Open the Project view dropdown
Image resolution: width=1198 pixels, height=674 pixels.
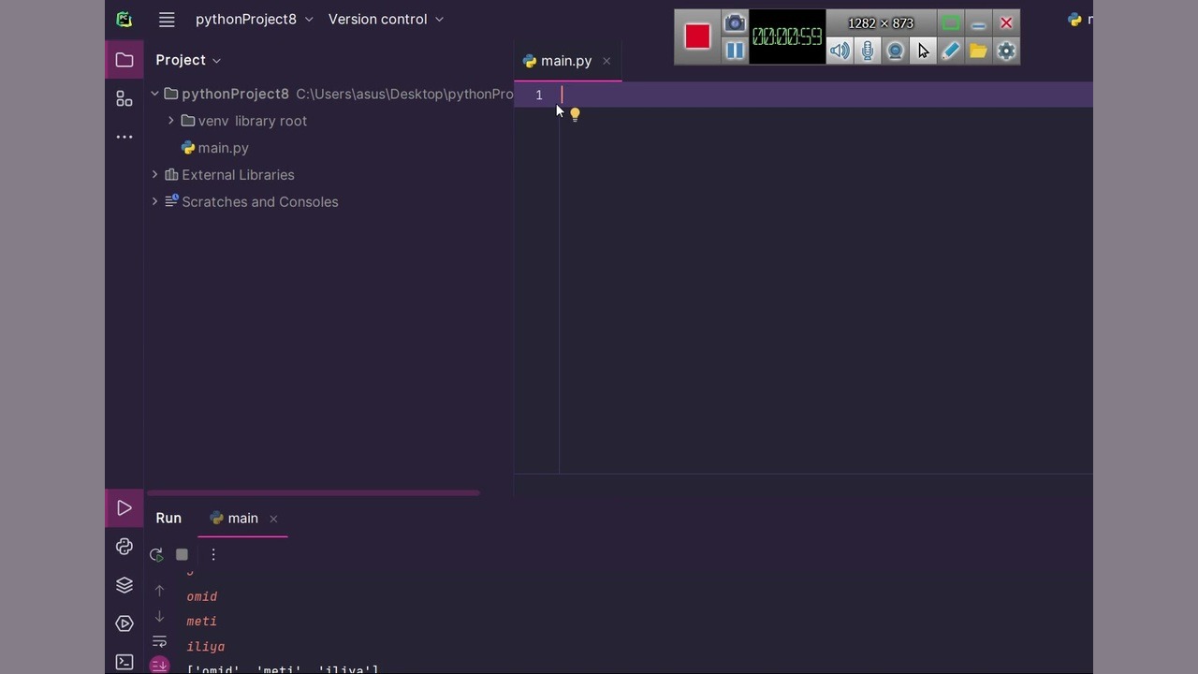point(188,60)
